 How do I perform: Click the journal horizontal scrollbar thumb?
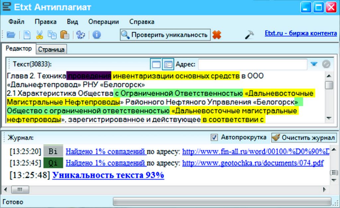click(x=20, y=190)
